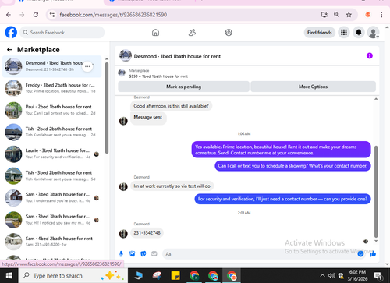This screenshot has width=390, height=283.
Task: Click the Search Facebook field
Action: point(62,33)
